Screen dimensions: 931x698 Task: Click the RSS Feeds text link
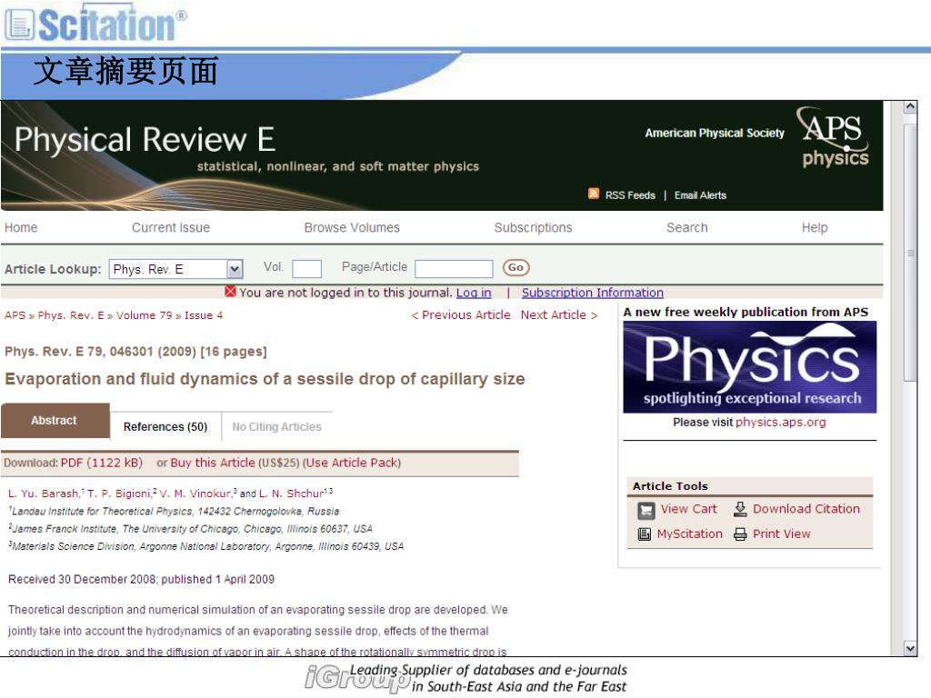[x=631, y=195]
